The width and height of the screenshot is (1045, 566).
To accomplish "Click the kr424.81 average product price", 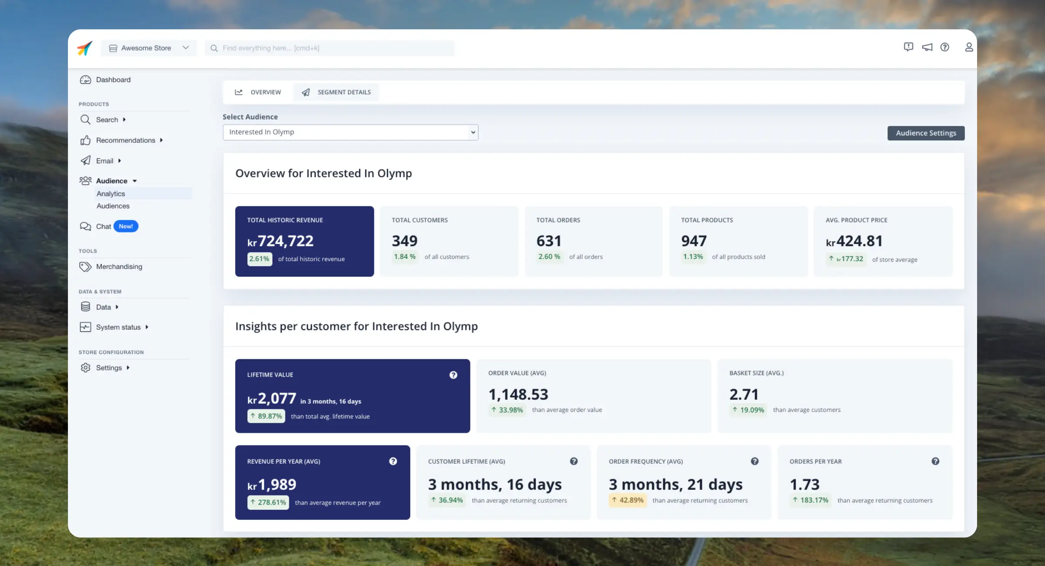I will click(x=854, y=241).
